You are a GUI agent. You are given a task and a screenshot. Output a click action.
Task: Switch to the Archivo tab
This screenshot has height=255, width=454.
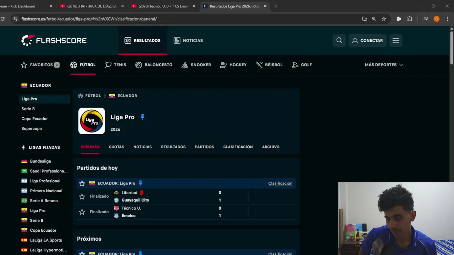271,147
